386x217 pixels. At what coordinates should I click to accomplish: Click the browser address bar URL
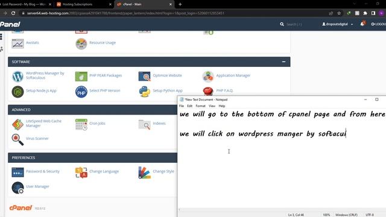tap(125, 13)
